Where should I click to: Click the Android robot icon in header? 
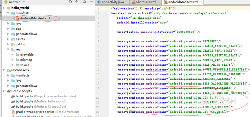(x=6, y=2)
